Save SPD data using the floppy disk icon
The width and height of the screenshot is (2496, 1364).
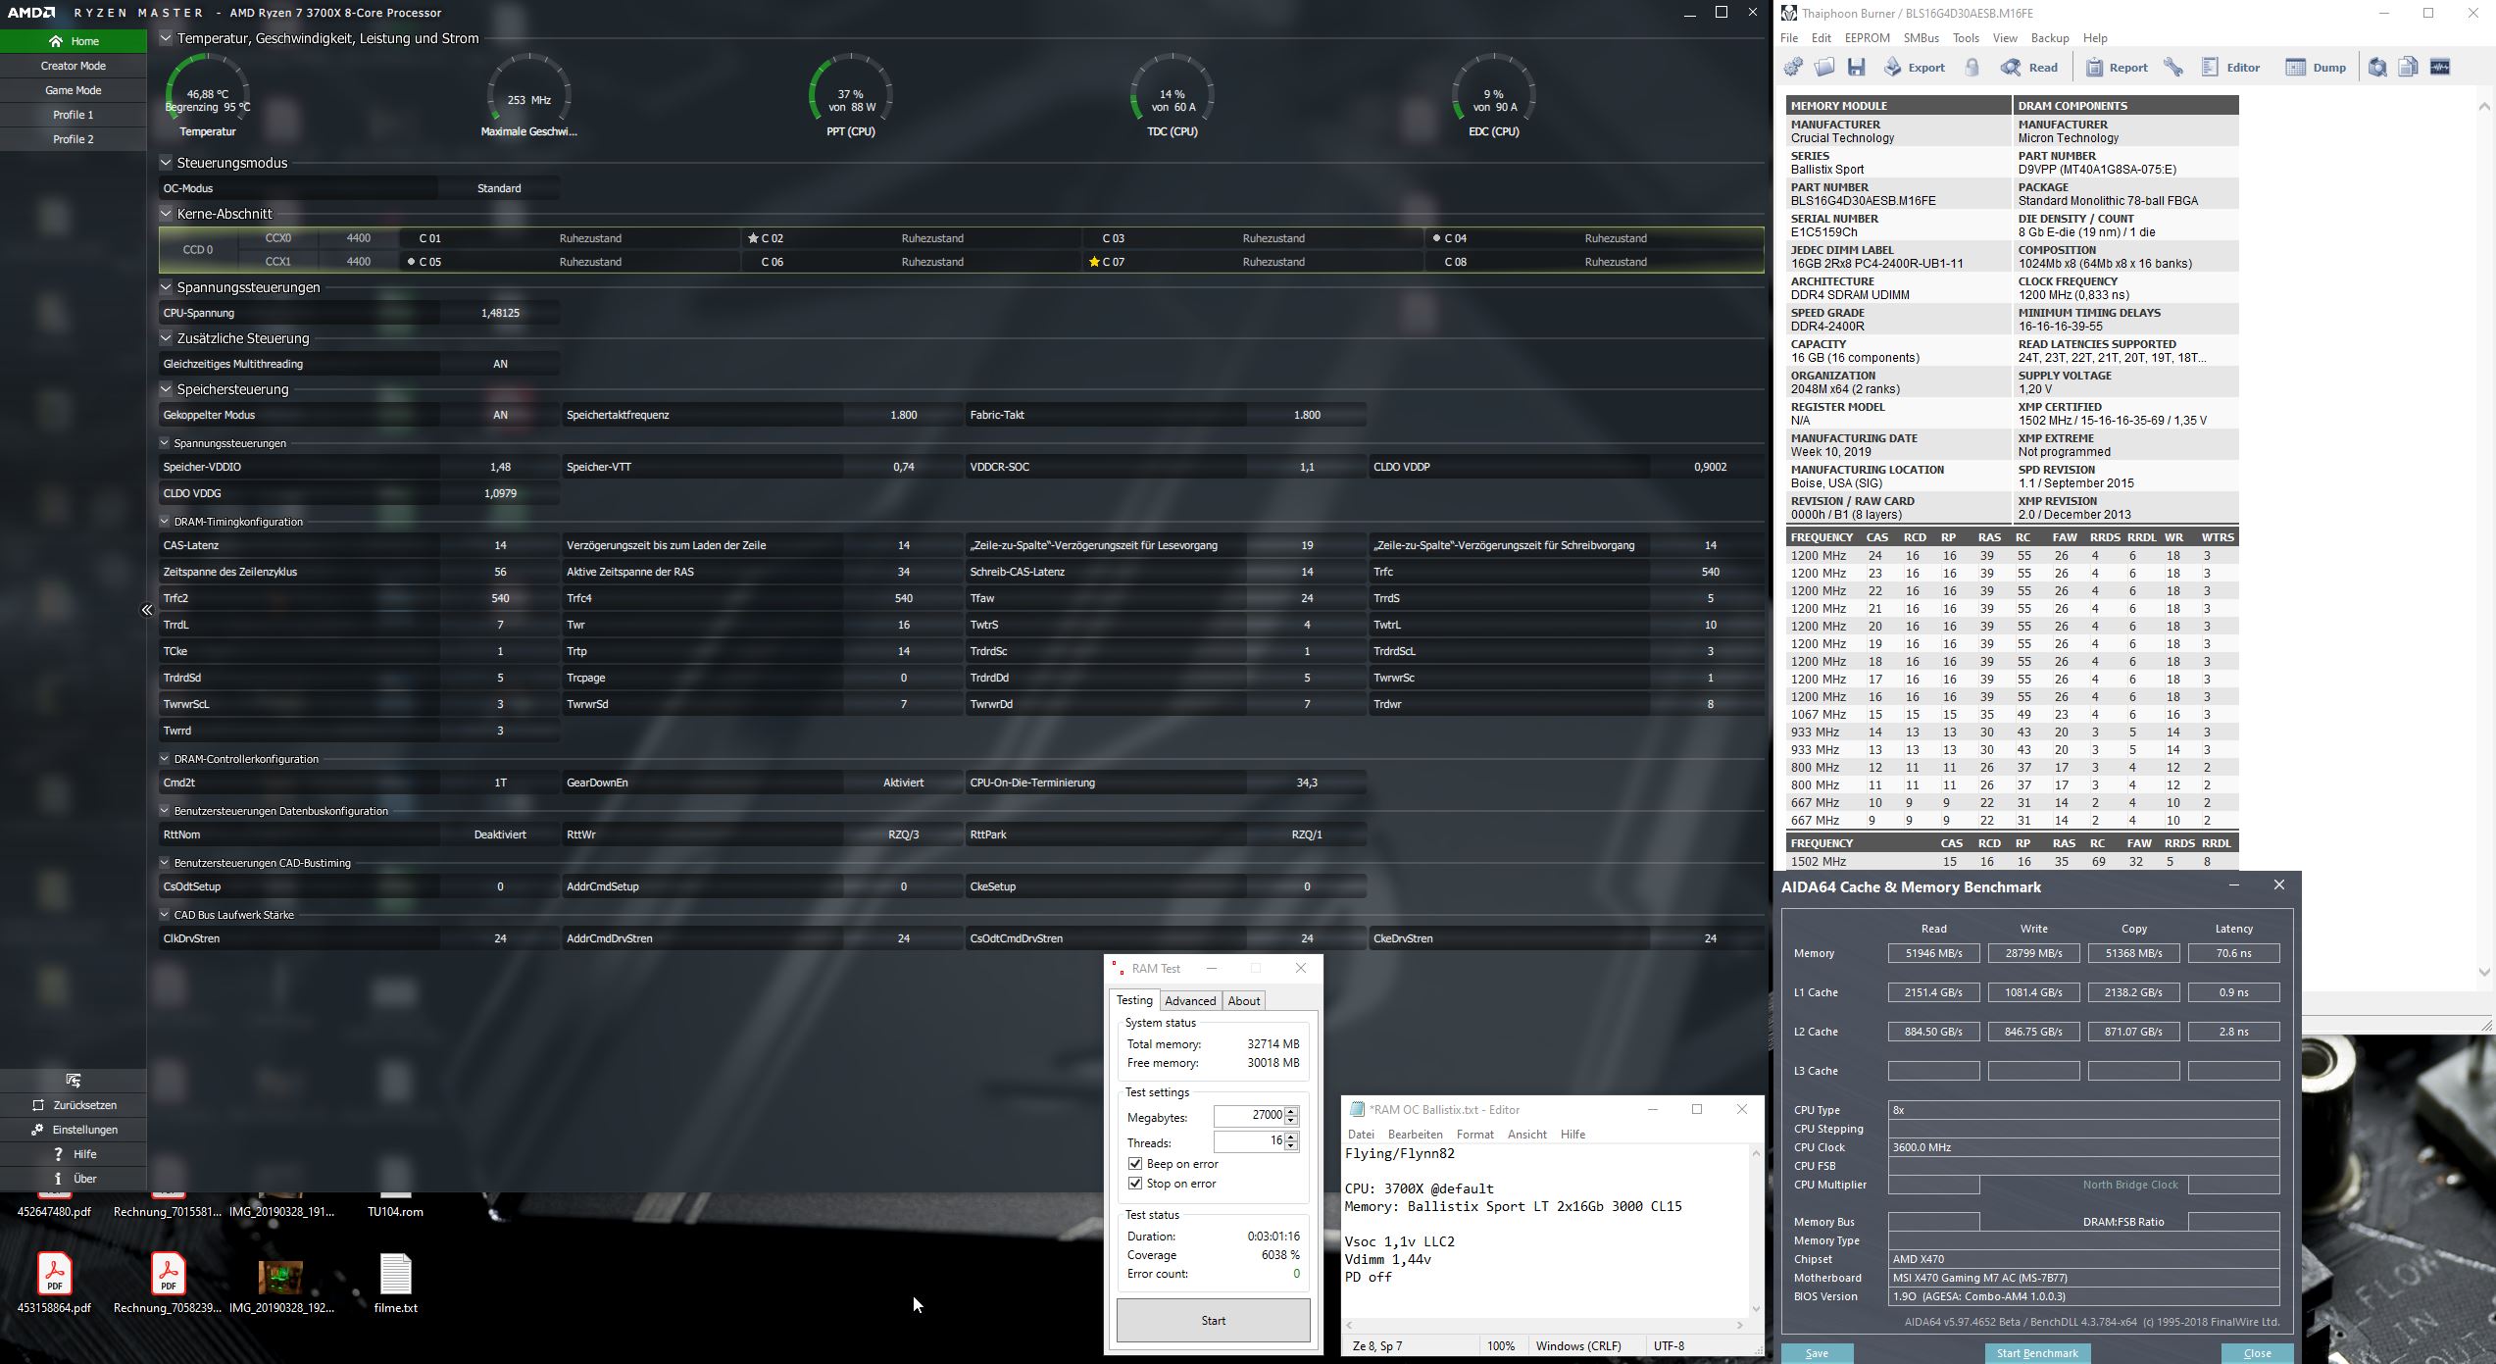coord(1856,67)
